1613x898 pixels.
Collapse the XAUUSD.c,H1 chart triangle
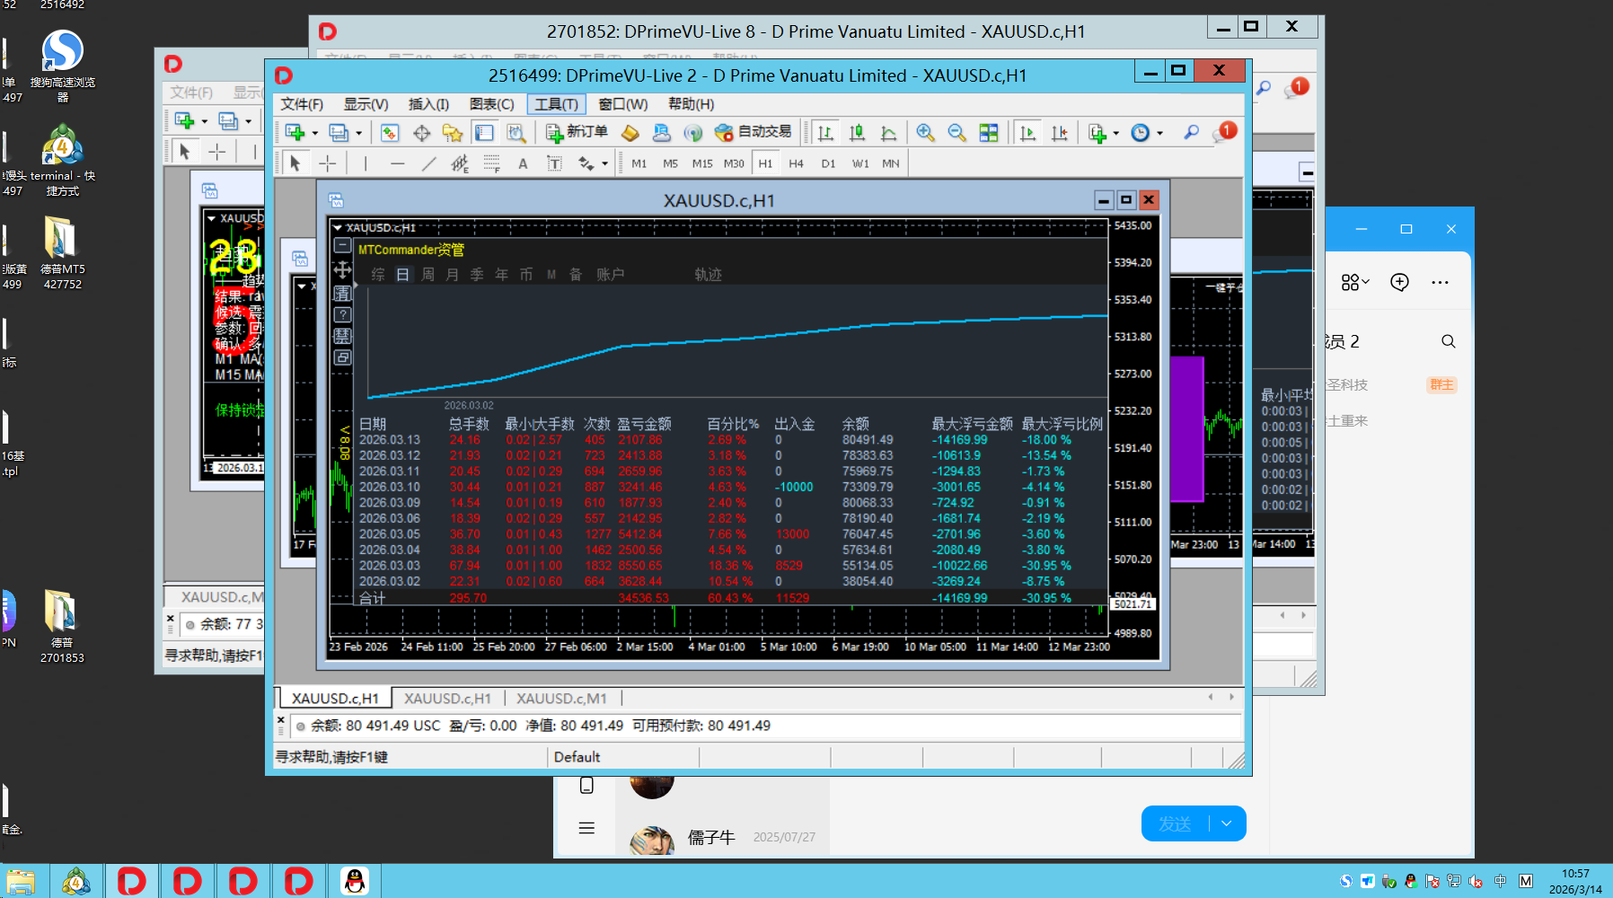pyautogui.click(x=338, y=228)
